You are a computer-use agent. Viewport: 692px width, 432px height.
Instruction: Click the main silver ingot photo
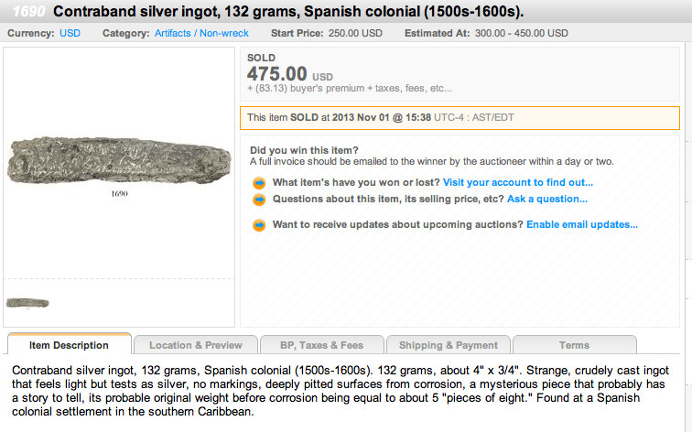pos(119,163)
